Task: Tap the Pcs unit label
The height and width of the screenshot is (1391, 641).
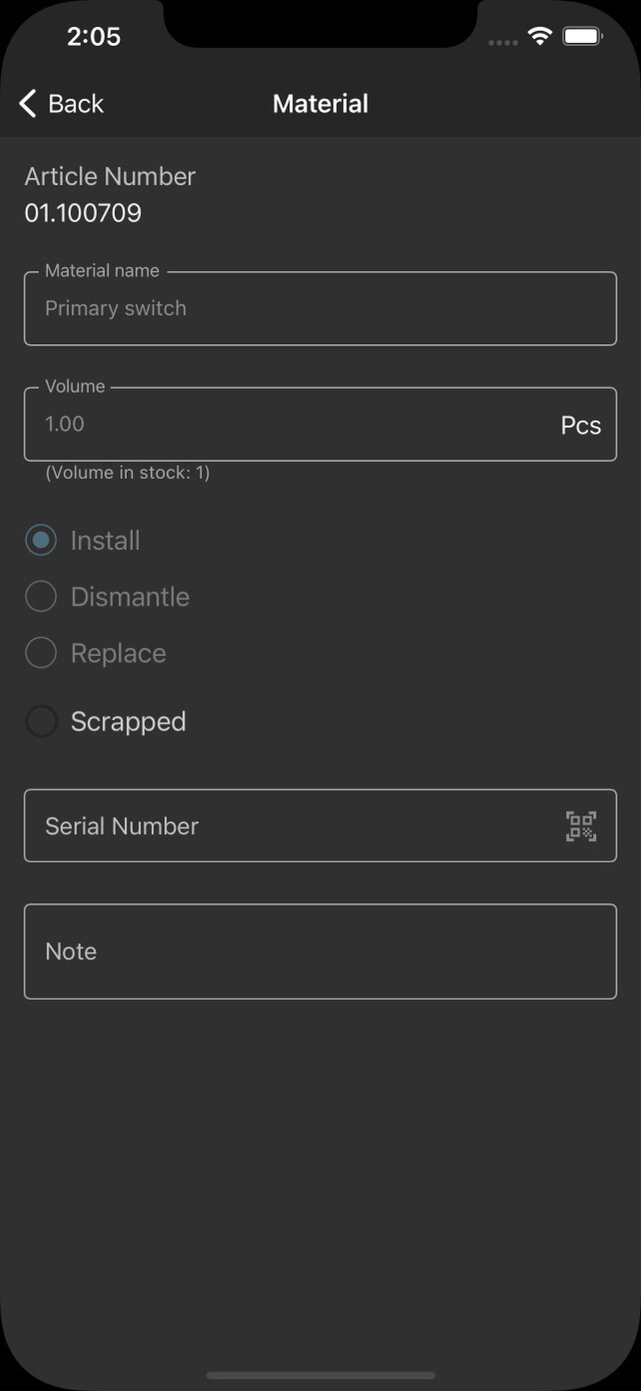Action: [x=580, y=425]
